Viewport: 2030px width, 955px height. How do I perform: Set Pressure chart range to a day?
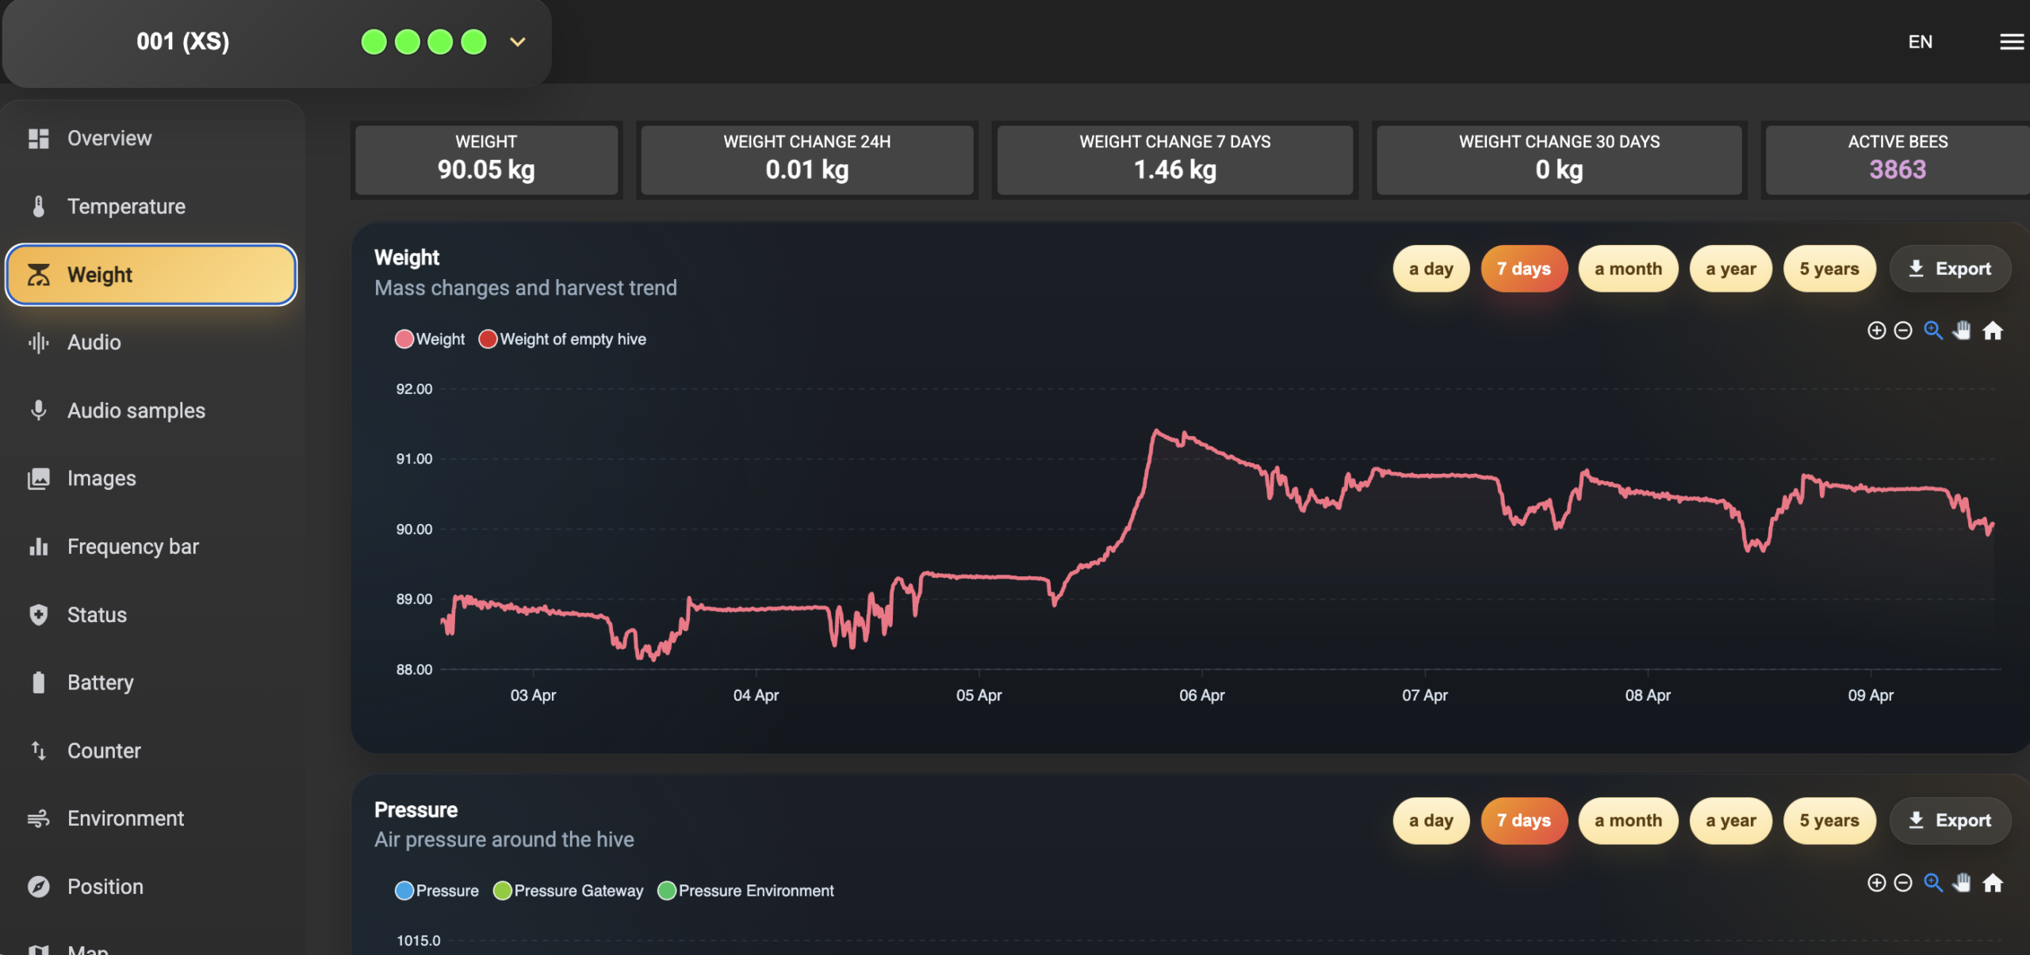[x=1431, y=820]
